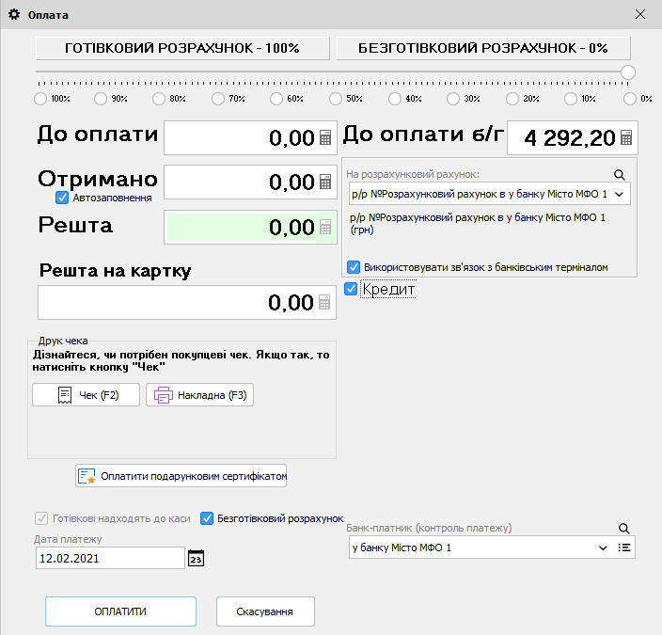Select the 80% radio button
662x635 pixels.
(159, 99)
